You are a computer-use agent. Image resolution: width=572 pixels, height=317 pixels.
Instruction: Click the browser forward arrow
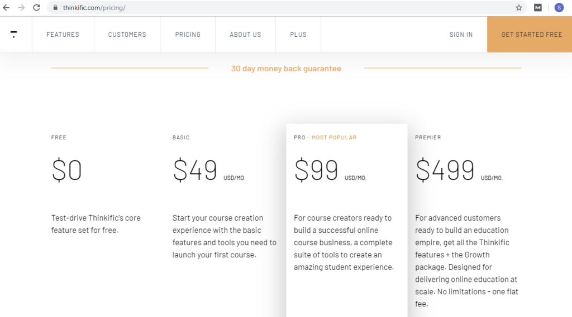pyautogui.click(x=21, y=8)
